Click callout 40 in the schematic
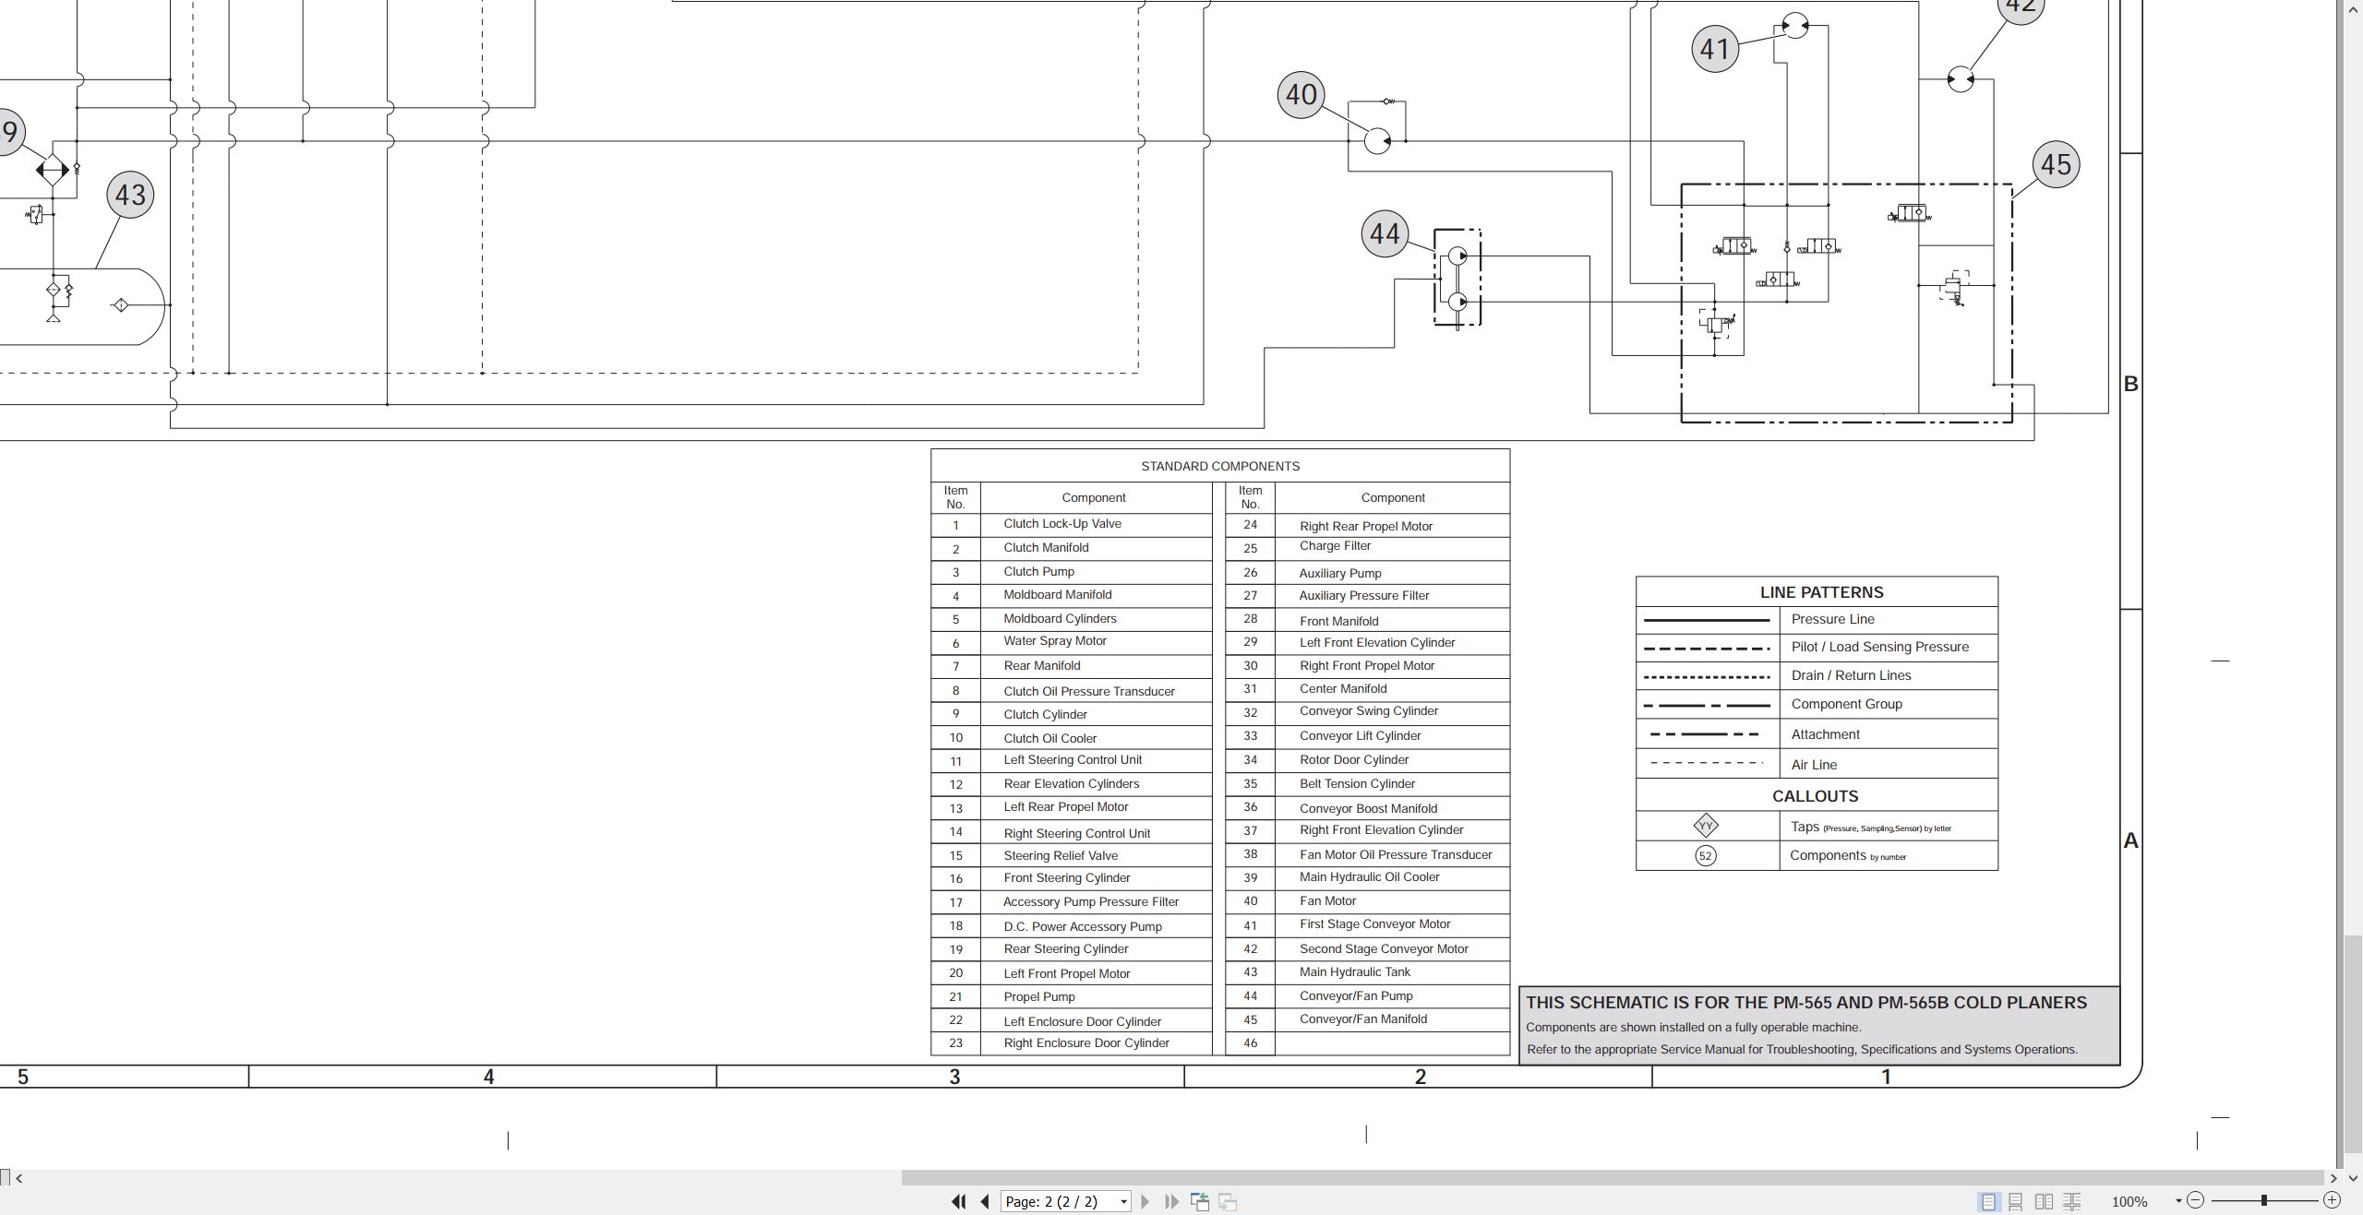Screen dimensions: 2363x1215 tap(1301, 94)
